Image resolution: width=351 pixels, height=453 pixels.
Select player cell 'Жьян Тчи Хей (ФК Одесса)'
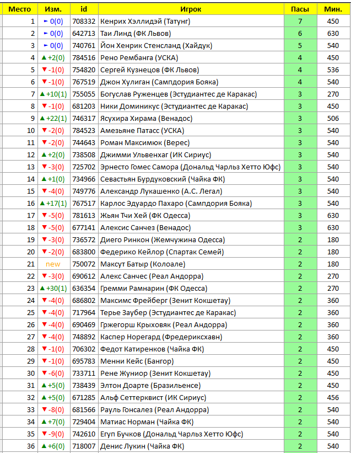point(191,216)
